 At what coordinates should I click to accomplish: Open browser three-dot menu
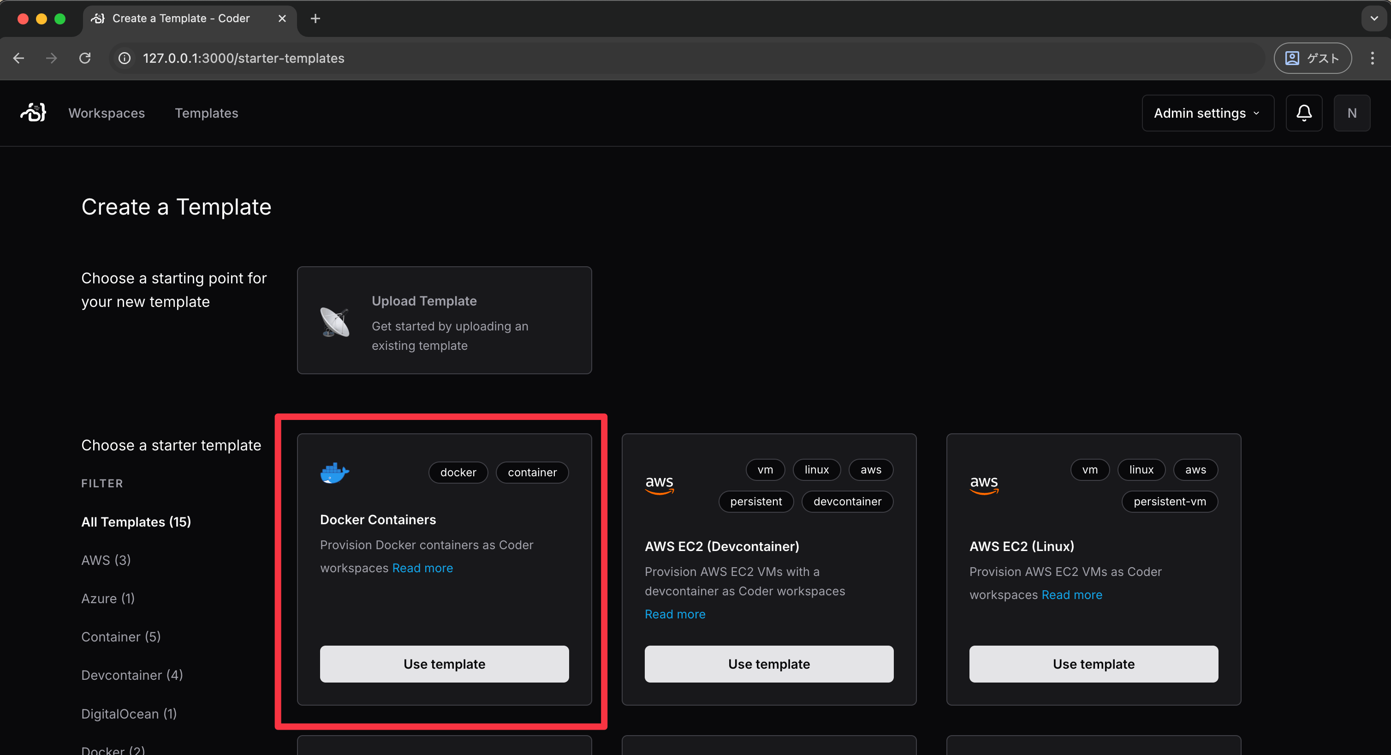click(1372, 58)
